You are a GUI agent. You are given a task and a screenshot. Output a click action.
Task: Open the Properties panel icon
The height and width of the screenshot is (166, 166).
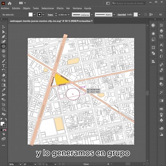tap(161, 25)
